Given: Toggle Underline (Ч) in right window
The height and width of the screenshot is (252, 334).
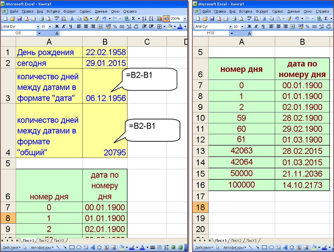Looking at the screenshot, I should [263, 26].
